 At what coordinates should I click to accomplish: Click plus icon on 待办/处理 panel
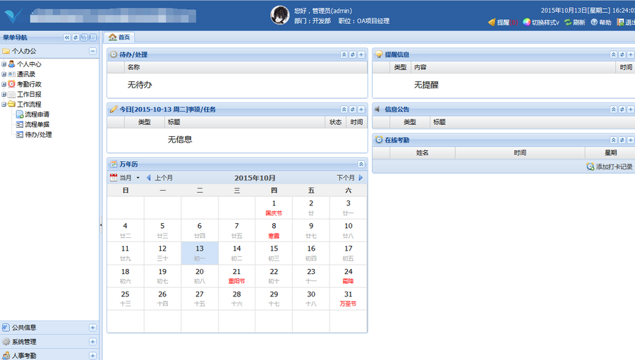361,54
